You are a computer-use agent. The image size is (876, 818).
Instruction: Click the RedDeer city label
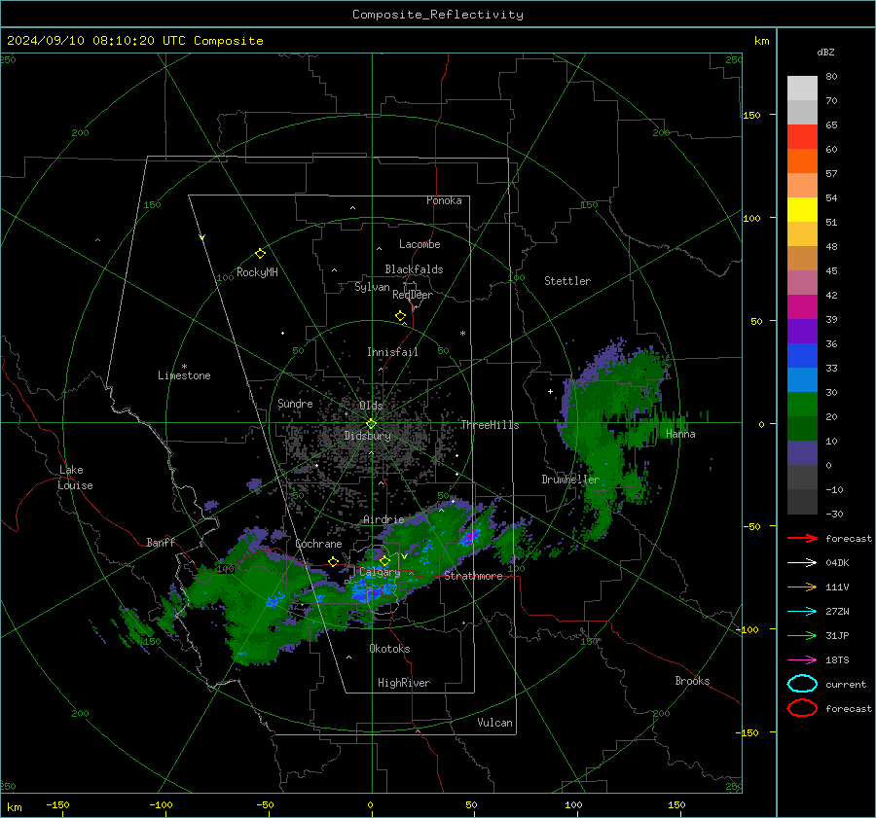413,295
